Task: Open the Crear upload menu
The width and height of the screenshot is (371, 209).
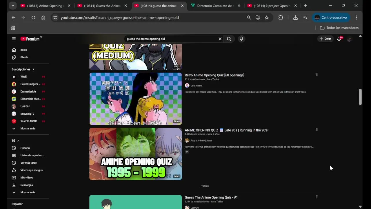Action: coord(325,39)
